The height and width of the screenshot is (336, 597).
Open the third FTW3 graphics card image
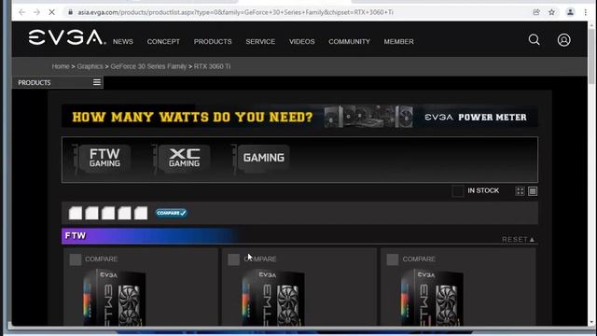tap(431, 297)
